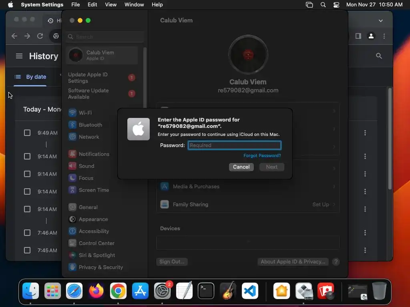Click the Apple ID password field

[235, 145]
